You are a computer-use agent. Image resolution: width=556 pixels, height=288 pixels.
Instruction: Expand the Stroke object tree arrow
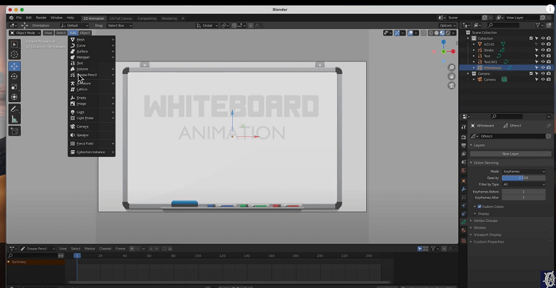click(x=474, y=50)
